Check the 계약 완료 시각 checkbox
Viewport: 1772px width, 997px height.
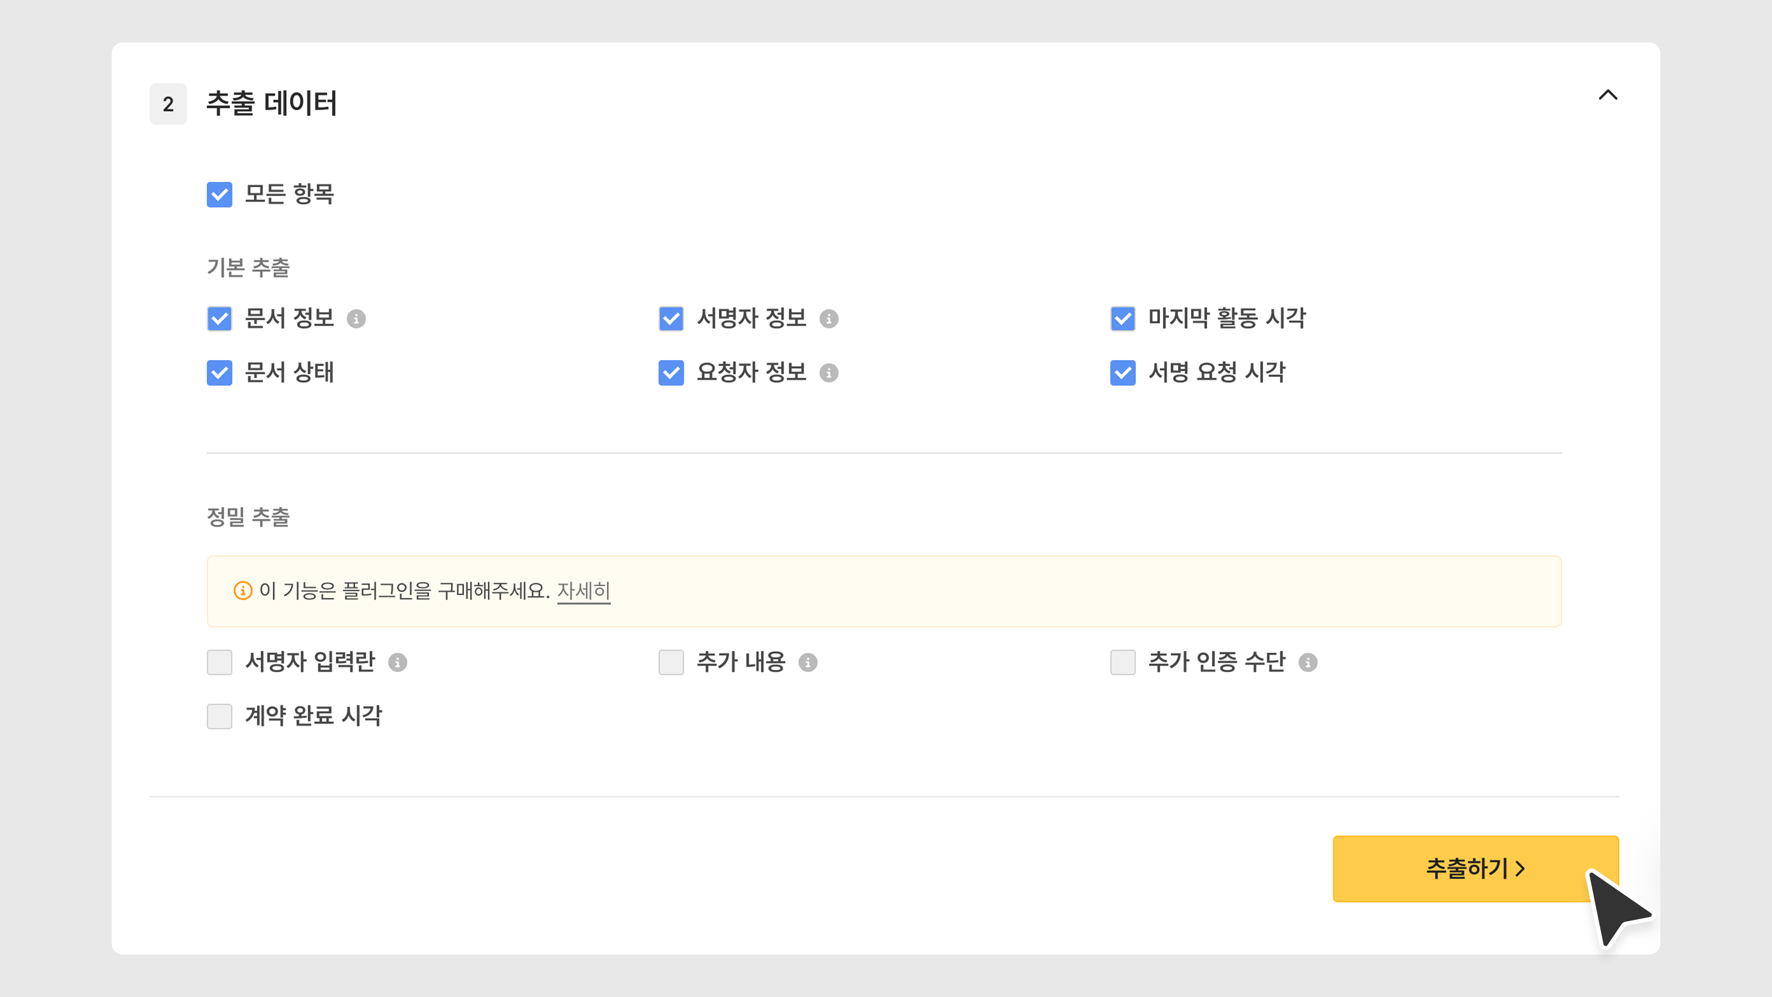click(220, 716)
